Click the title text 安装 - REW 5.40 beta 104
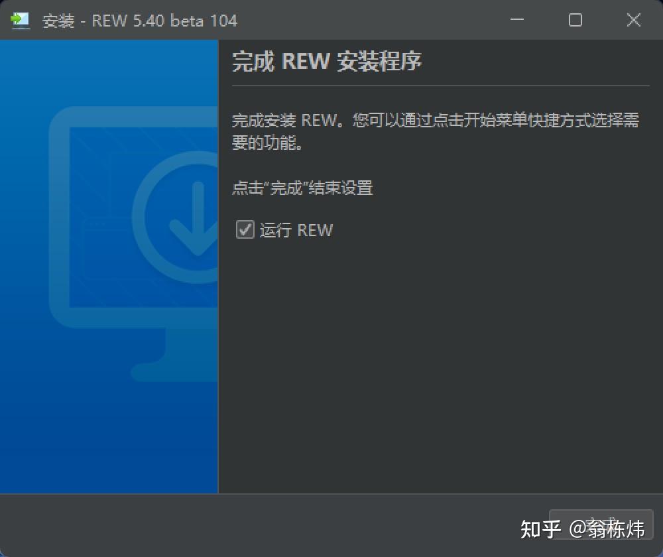The image size is (663, 557). coord(140,21)
